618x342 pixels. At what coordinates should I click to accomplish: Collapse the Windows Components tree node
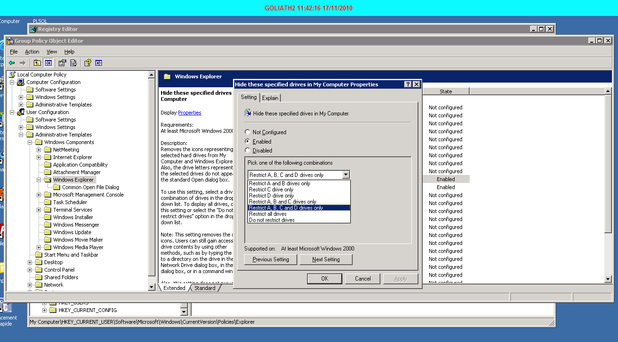(31, 142)
